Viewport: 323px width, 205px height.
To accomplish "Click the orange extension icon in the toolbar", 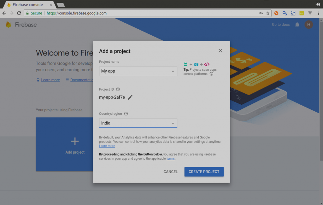I will click(x=276, y=13).
